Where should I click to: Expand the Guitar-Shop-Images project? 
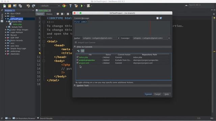click(5, 30)
